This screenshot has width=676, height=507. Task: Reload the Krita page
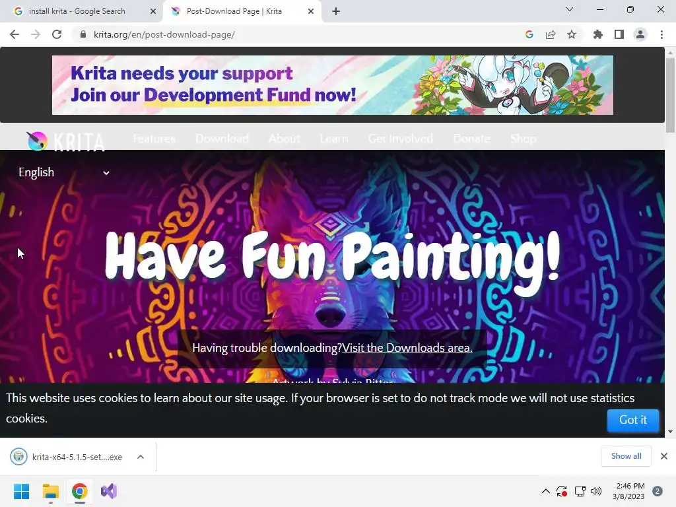pos(57,34)
